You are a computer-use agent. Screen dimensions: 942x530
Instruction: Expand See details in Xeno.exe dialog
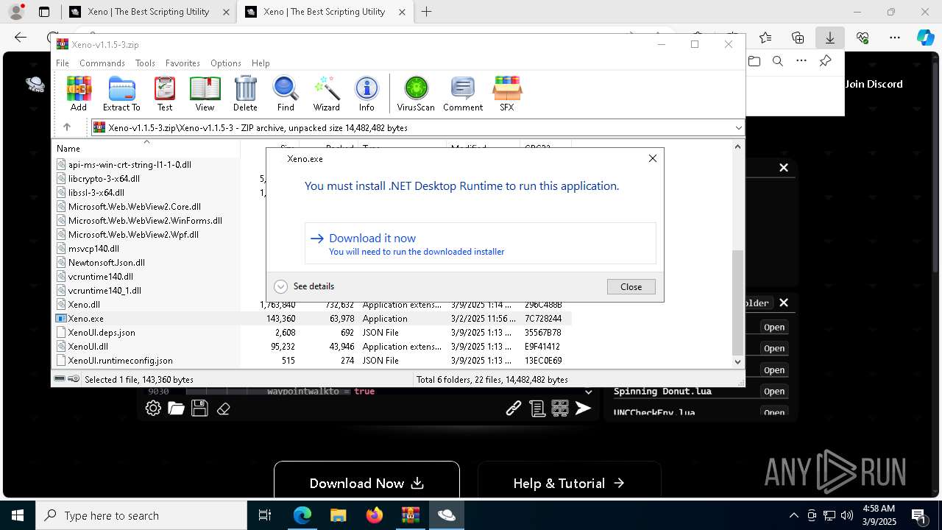pos(304,286)
